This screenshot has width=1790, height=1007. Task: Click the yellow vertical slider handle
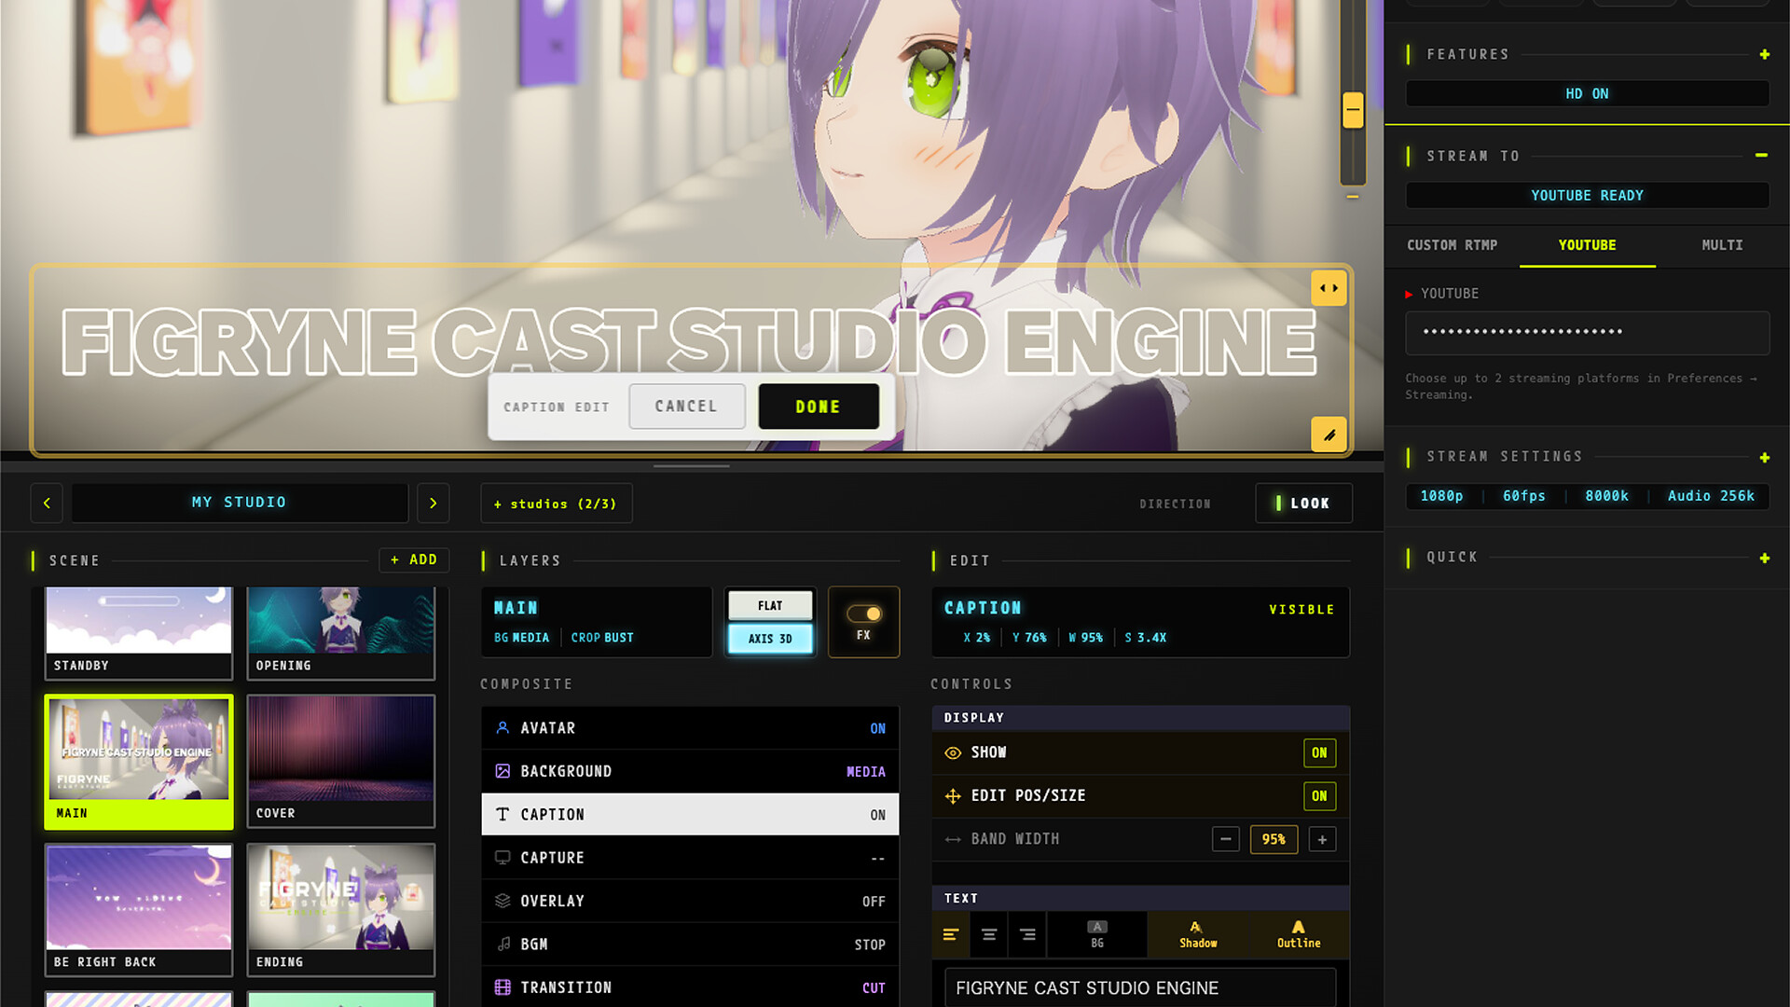[x=1353, y=110]
